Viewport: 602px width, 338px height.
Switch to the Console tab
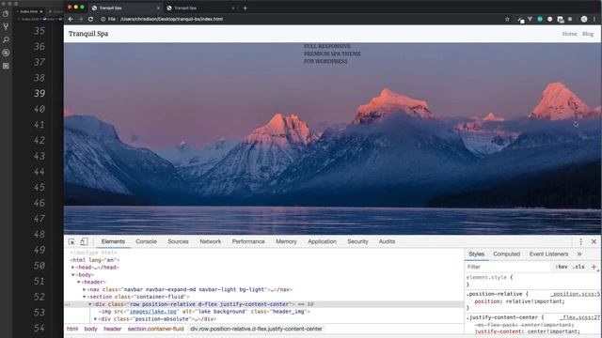click(147, 241)
